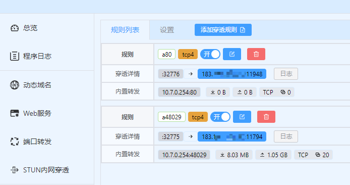Click the 端口转发 circular arrows icon
Image resolution: width=350 pixels, height=185 pixels.
[15, 142]
